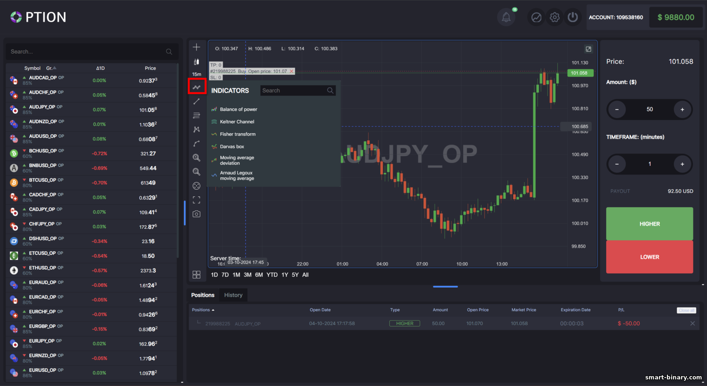Toggle the indicators tool icon
This screenshot has width=707, height=386.
pyautogui.click(x=197, y=87)
